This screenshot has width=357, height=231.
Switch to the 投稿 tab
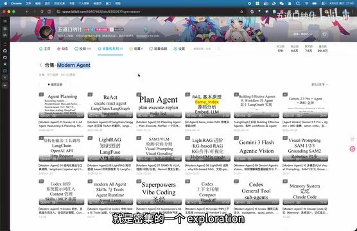[x=83, y=49]
